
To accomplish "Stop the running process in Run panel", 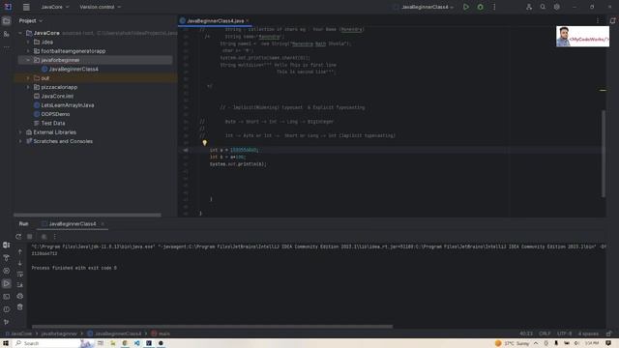I will [x=30, y=236].
